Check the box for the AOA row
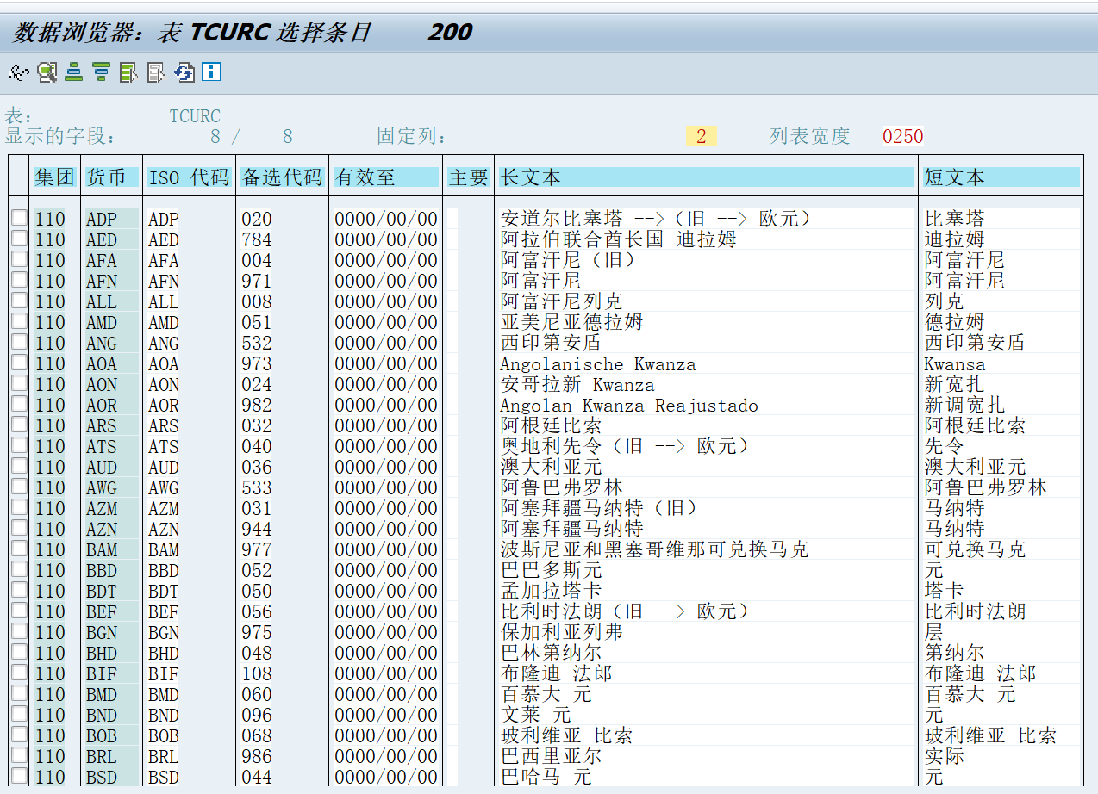Viewport: 1098px width, 794px height. click(x=19, y=363)
